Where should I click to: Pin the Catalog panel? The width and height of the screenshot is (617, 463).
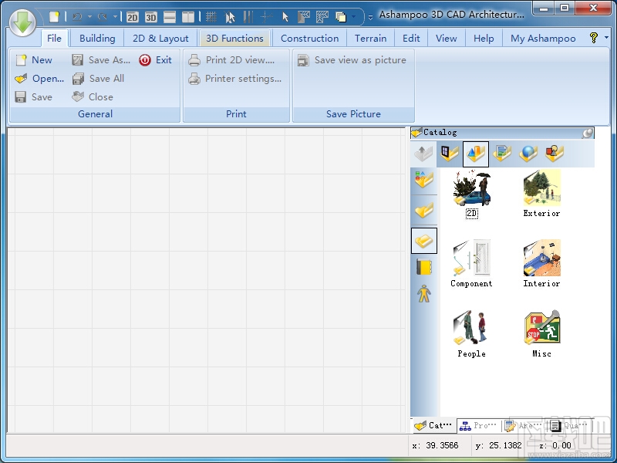point(588,133)
